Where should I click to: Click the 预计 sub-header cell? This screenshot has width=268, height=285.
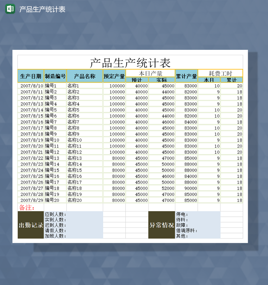(x=136, y=80)
